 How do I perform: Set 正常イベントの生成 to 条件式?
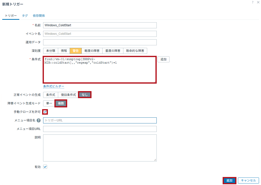[x=51, y=95]
